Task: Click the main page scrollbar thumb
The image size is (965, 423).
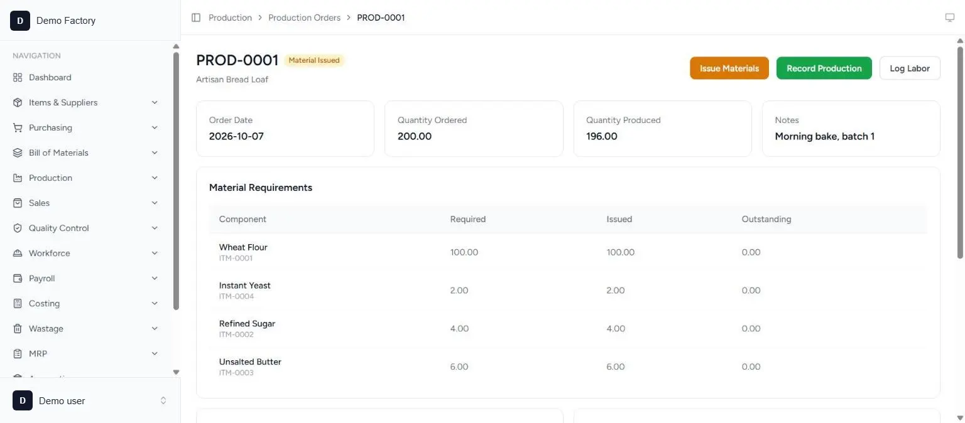Action: pyautogui.click(x=960, y=152)
